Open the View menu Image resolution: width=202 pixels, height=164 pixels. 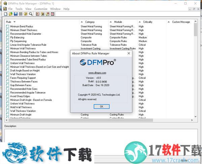coord(28,9)
